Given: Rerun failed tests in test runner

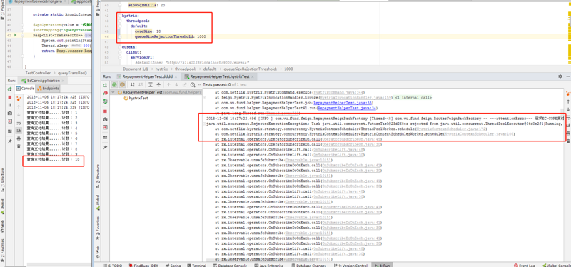Looking at the screenshot, I should pyautogui.click(x=105, y=94).
